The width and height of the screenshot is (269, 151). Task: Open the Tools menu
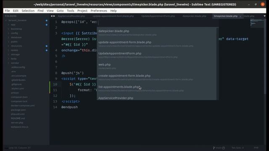click(x=70, y=10)
